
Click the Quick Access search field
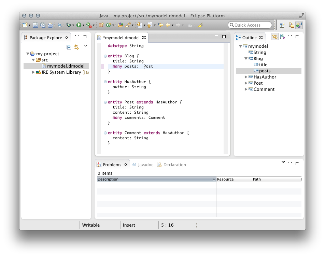[x=250, y=25]
